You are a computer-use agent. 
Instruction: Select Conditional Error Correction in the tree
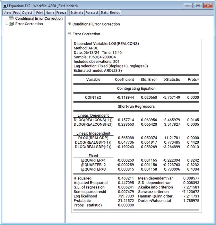click(39, 19)
